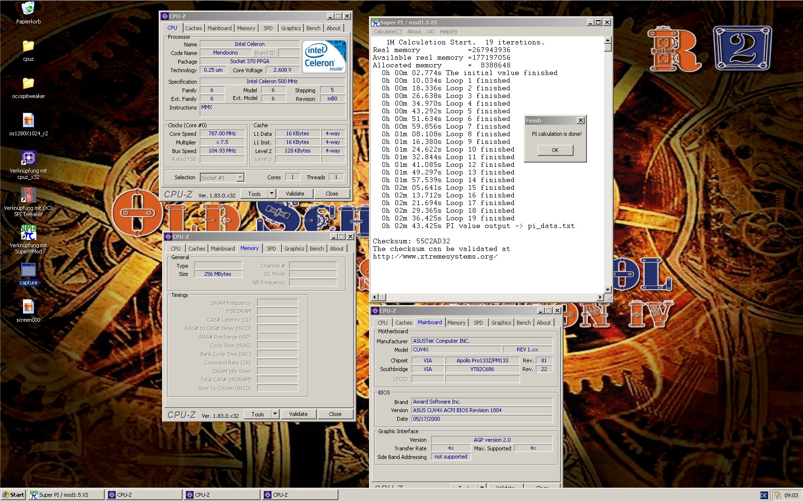Select the cpuz_x32 shortcut icon
Viewport: 803px width, 502px height.
pyautogui.click(x=28, y=158)
